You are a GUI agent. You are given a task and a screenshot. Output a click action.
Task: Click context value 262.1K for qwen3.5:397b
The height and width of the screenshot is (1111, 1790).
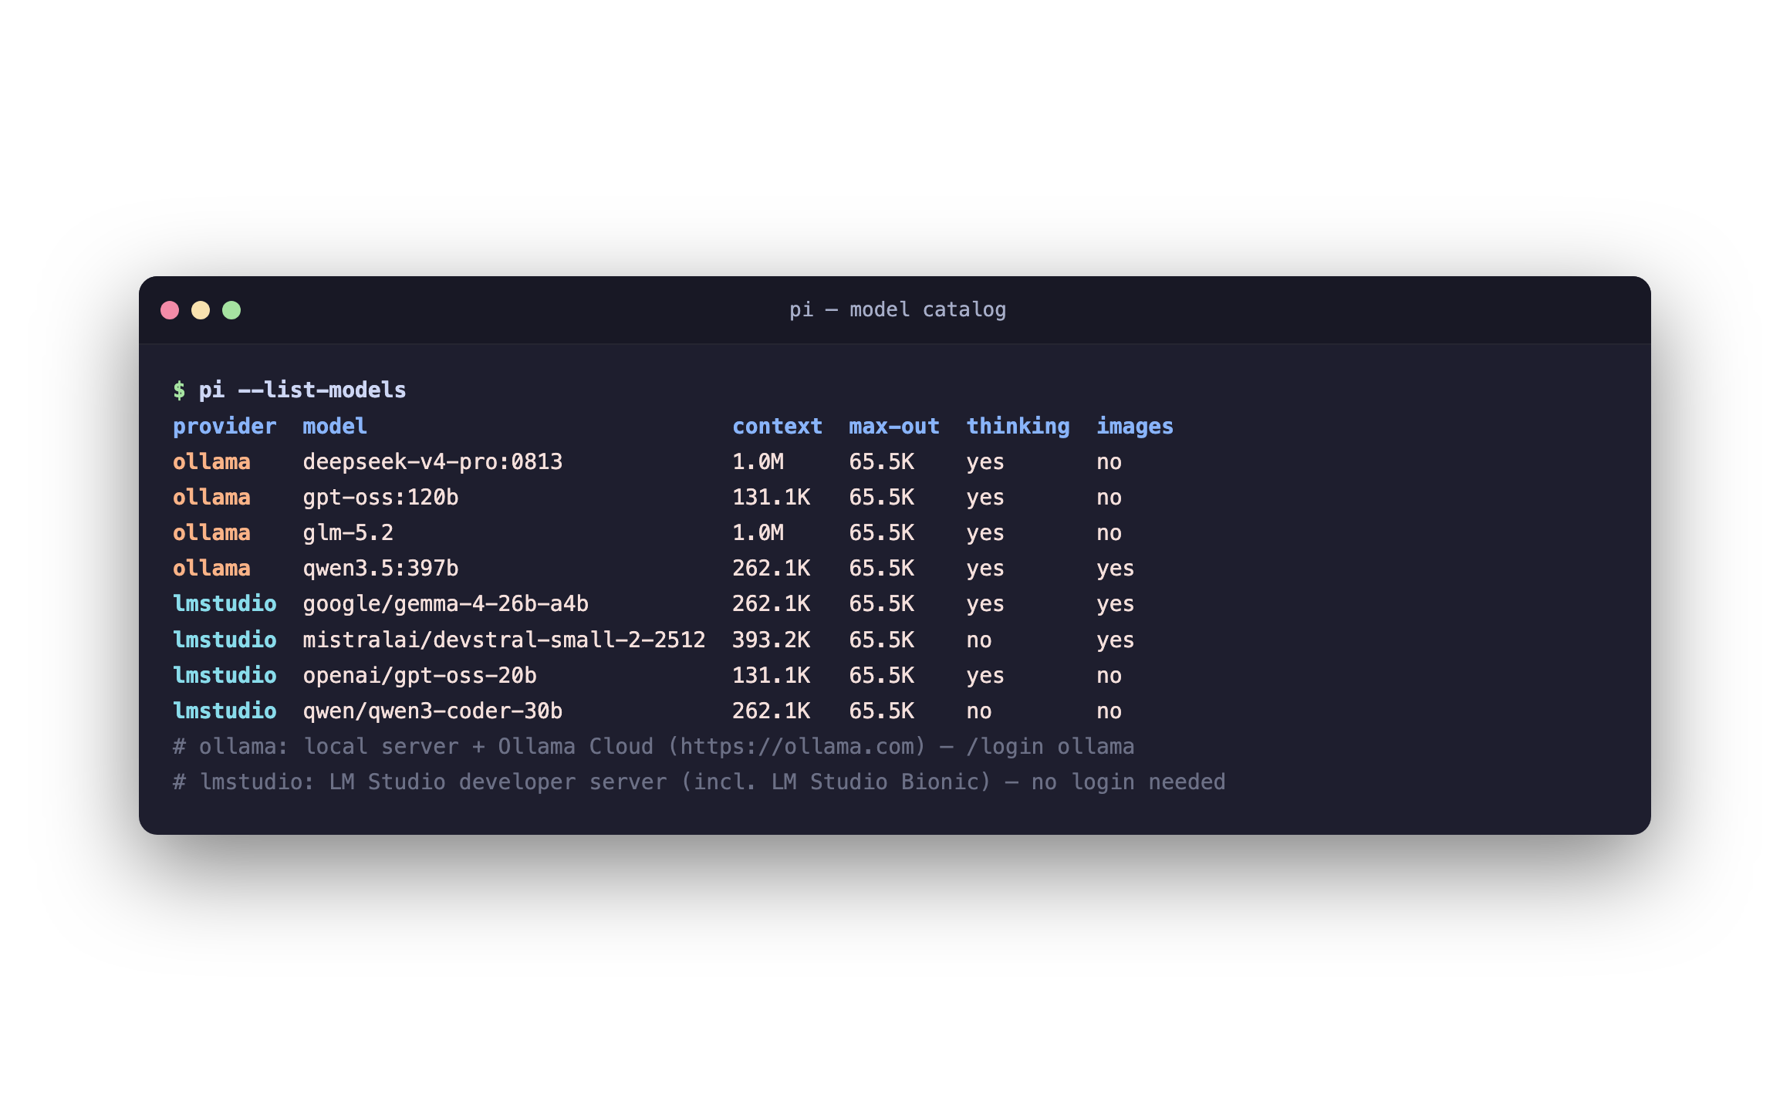click(771, 569)
